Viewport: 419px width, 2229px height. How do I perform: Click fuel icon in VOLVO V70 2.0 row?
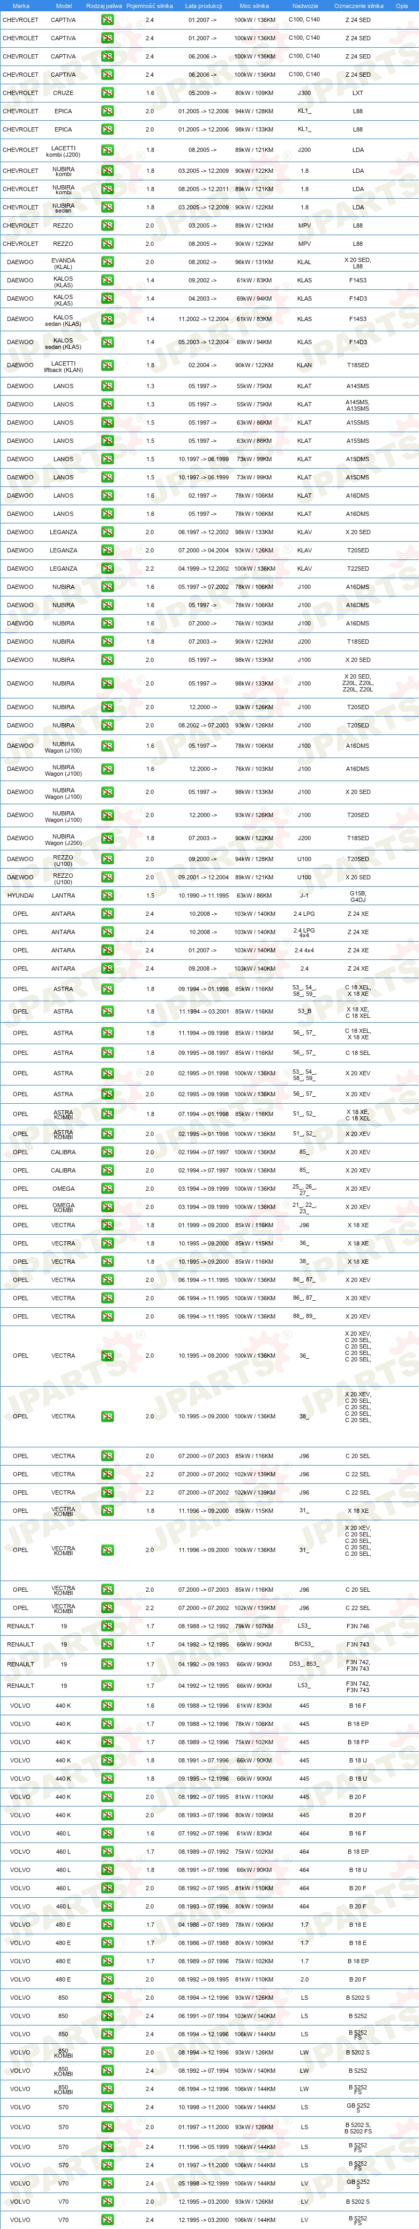[107, 2201]
